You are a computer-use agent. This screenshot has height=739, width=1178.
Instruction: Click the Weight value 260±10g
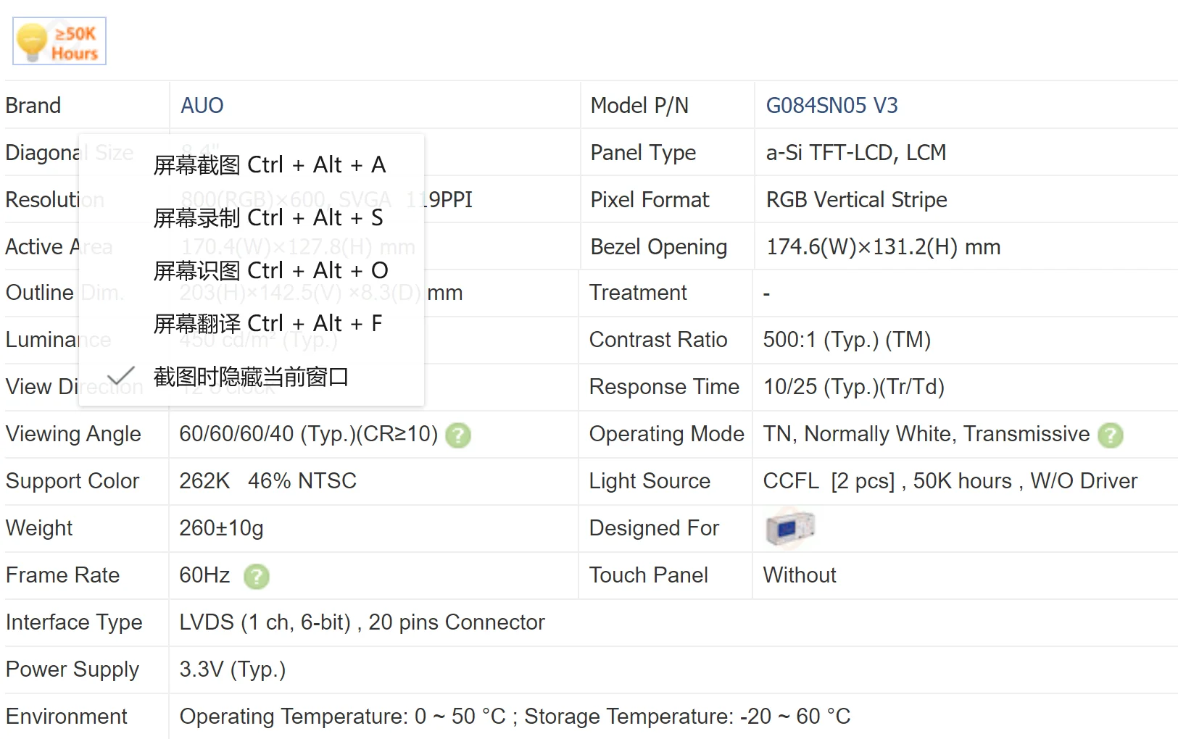(221, 528)
